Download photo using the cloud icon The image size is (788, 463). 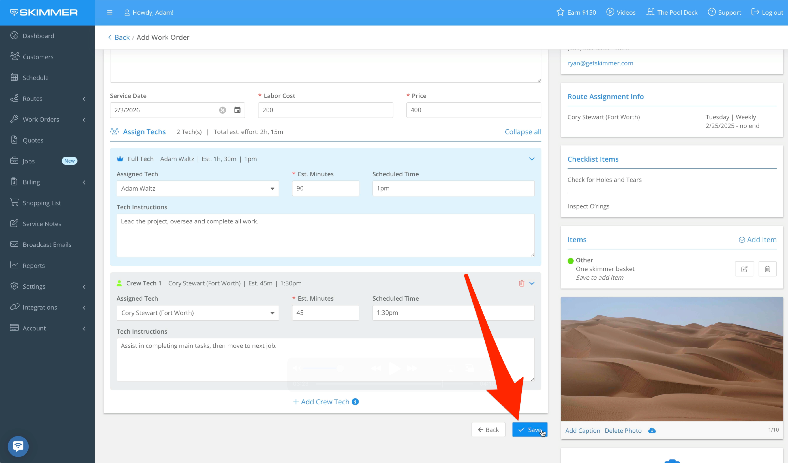652,430
